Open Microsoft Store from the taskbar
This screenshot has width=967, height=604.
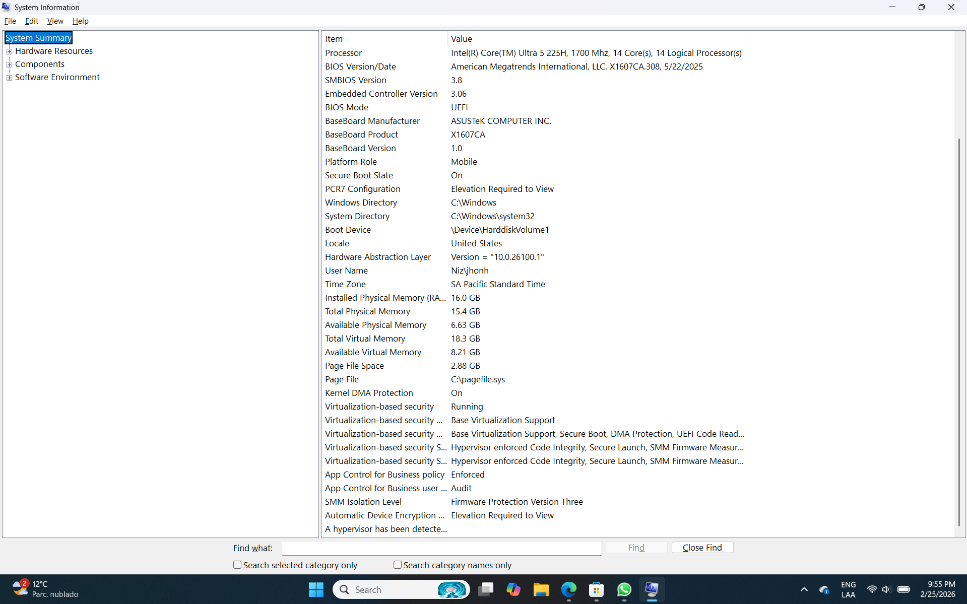[597, 589]
